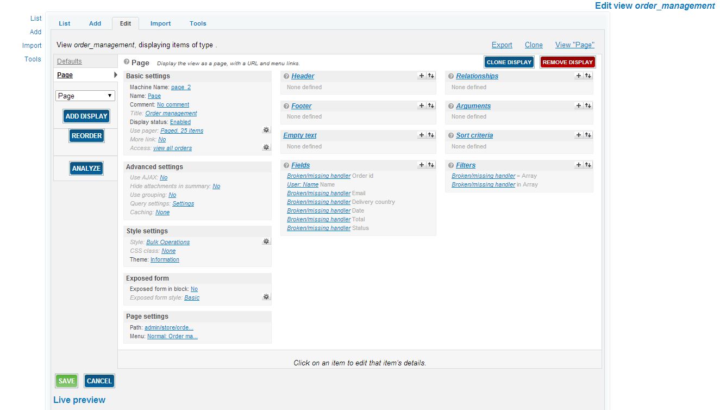Edit Menu Normal: Order ma... link
This screenshot has height=410, width=720.
(x=173, y=336)
